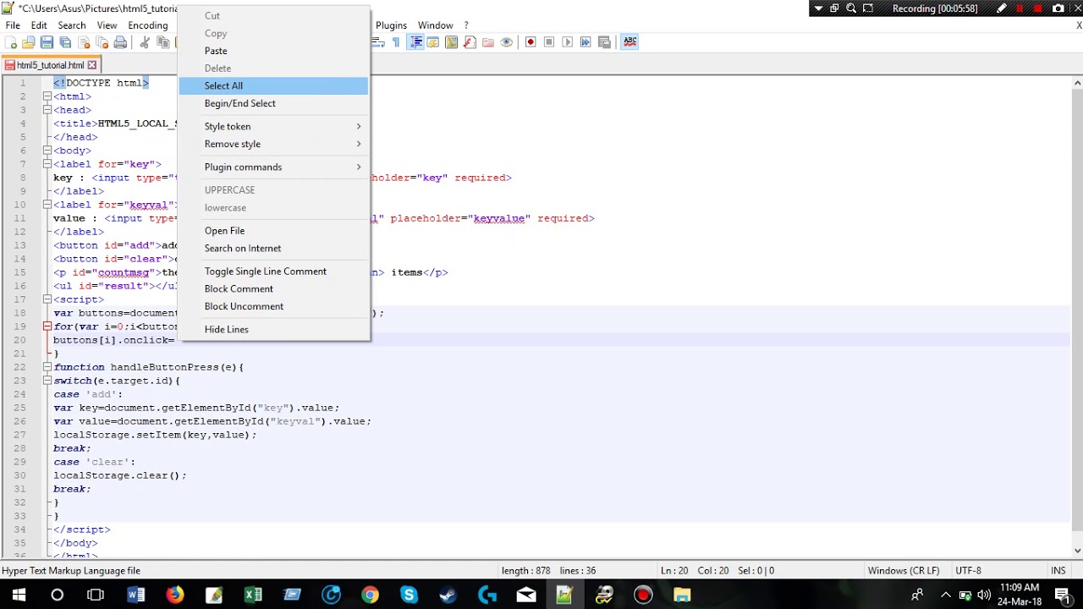Close the html5_tutorial.html tab using its X
The height and width of the screenshot is (609, 1083).
(92, 65)
